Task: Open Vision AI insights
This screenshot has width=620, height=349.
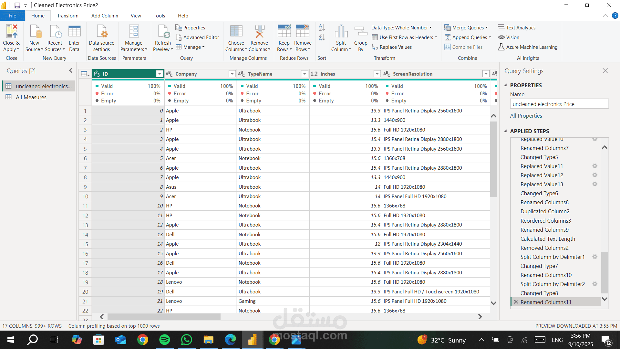Action: pyautogui.click(x=509, y=37)
